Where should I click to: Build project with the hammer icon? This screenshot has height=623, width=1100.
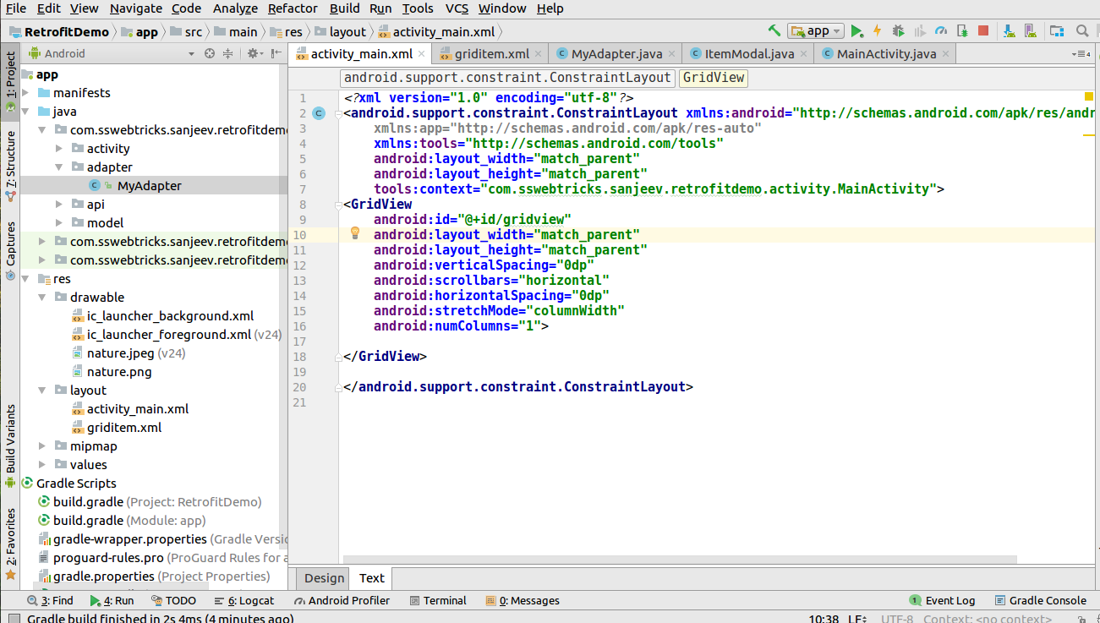(x=774, y=30)
